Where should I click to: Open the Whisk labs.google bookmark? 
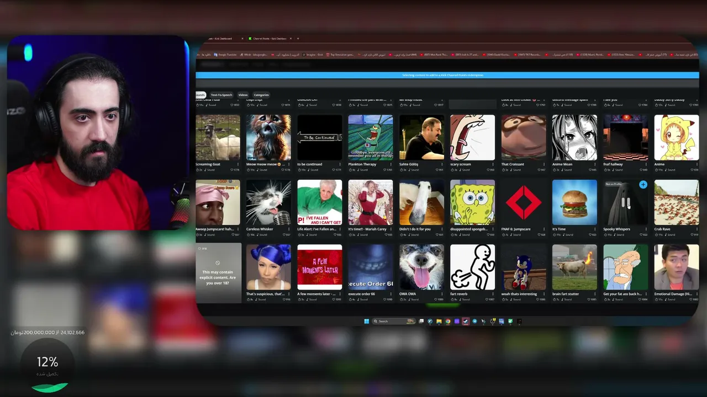[x=254, y=55]
